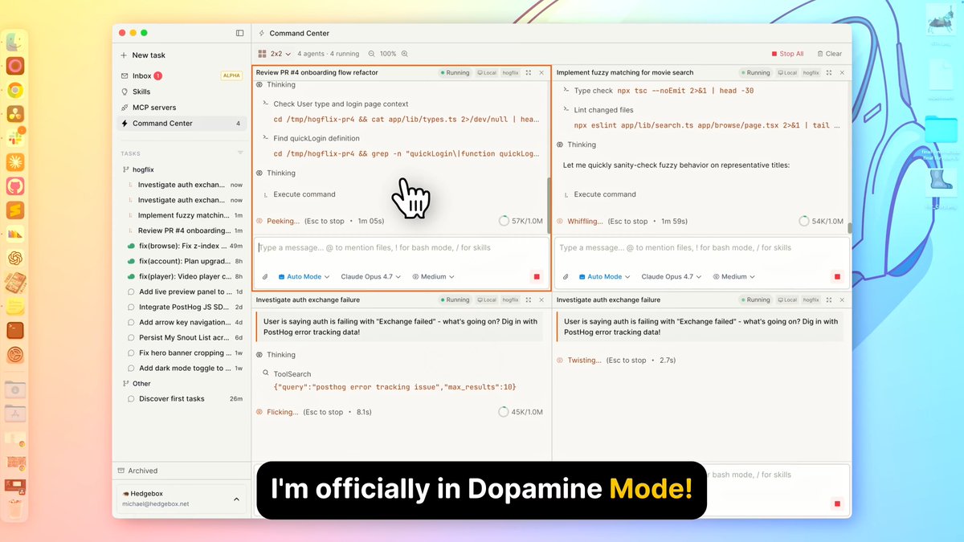The height and width of the screenshot is (542, 964).
Task: Focus message input in Implement fuzzy matching pane
Action: (x=702, y=248)
